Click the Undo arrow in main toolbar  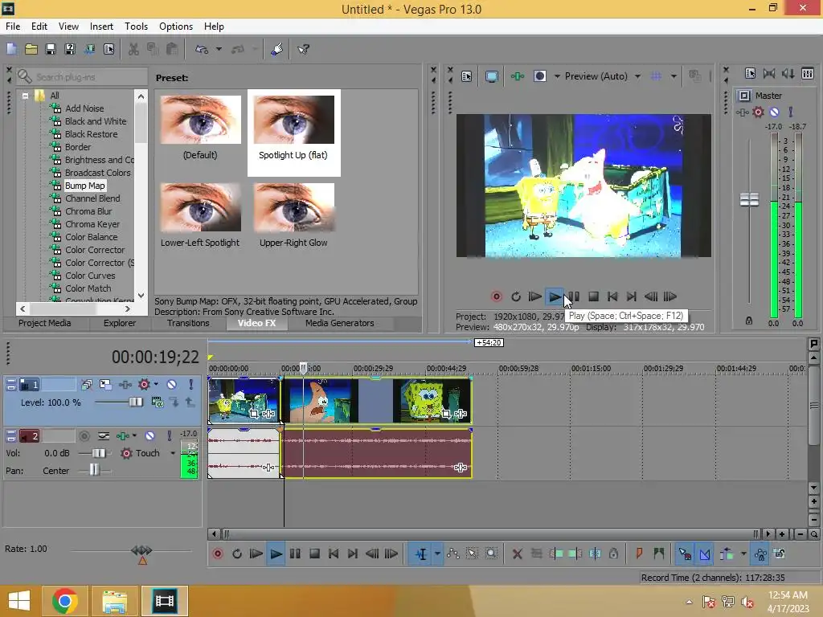click(x=202, y=49)
